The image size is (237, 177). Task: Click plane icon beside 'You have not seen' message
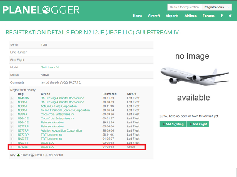[x=161, y=116]
